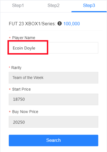107x152 pixels.
Task: Click the Buy Now Price field showing 20250
Action: click(x=53, y=122)
